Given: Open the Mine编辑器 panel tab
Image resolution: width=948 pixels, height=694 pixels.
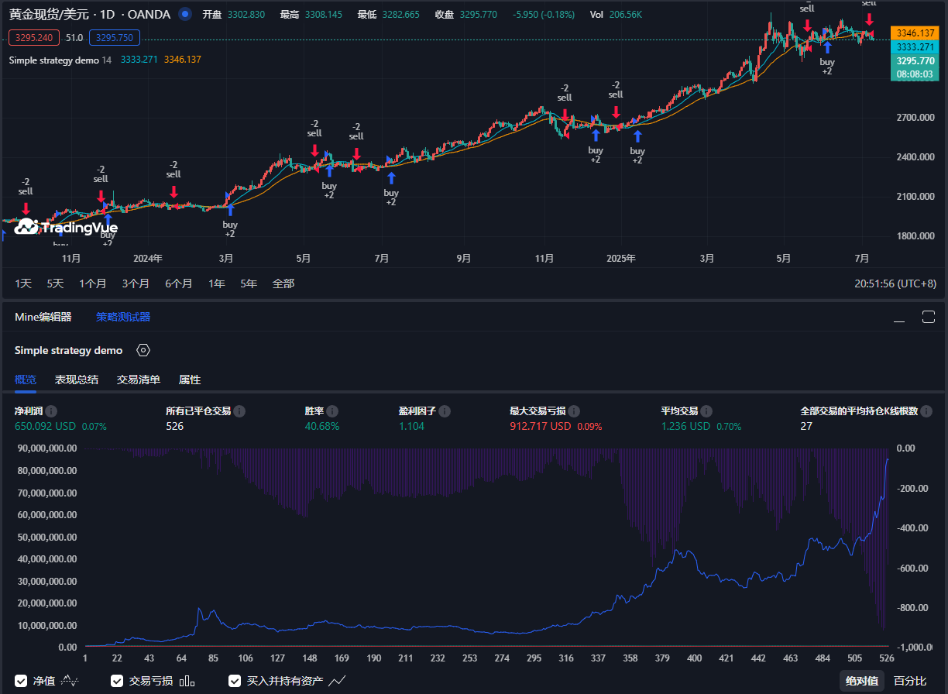Looking at the screenshot, I should pos(43,317).
